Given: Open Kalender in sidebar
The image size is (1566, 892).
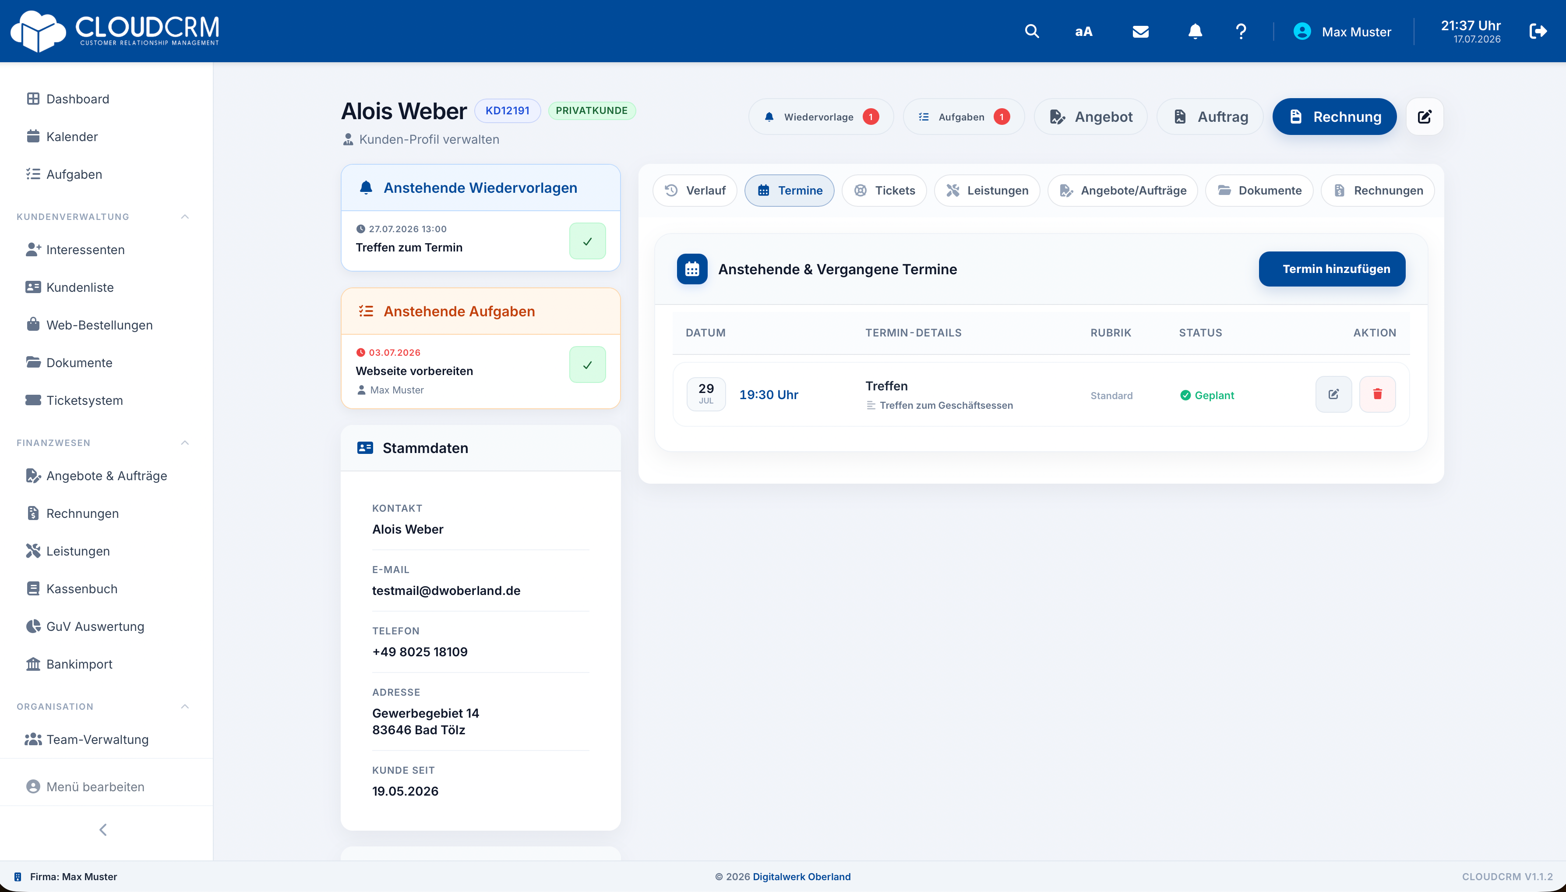Looking at the screenshot, I should pos(72,137).
